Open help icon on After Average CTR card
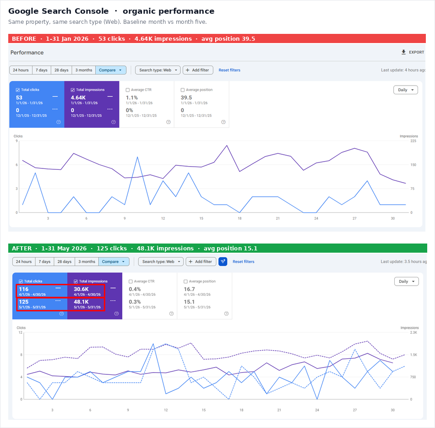This screenshot has height=428, width=435. (171, 314)
